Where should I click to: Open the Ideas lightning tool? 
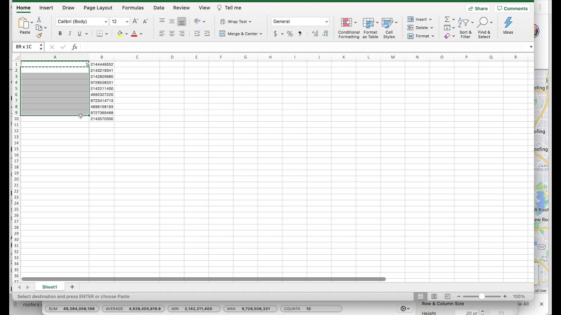click(x=508, y=26)
